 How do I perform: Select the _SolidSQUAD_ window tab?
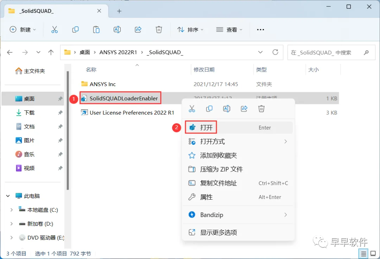[56, 11]
